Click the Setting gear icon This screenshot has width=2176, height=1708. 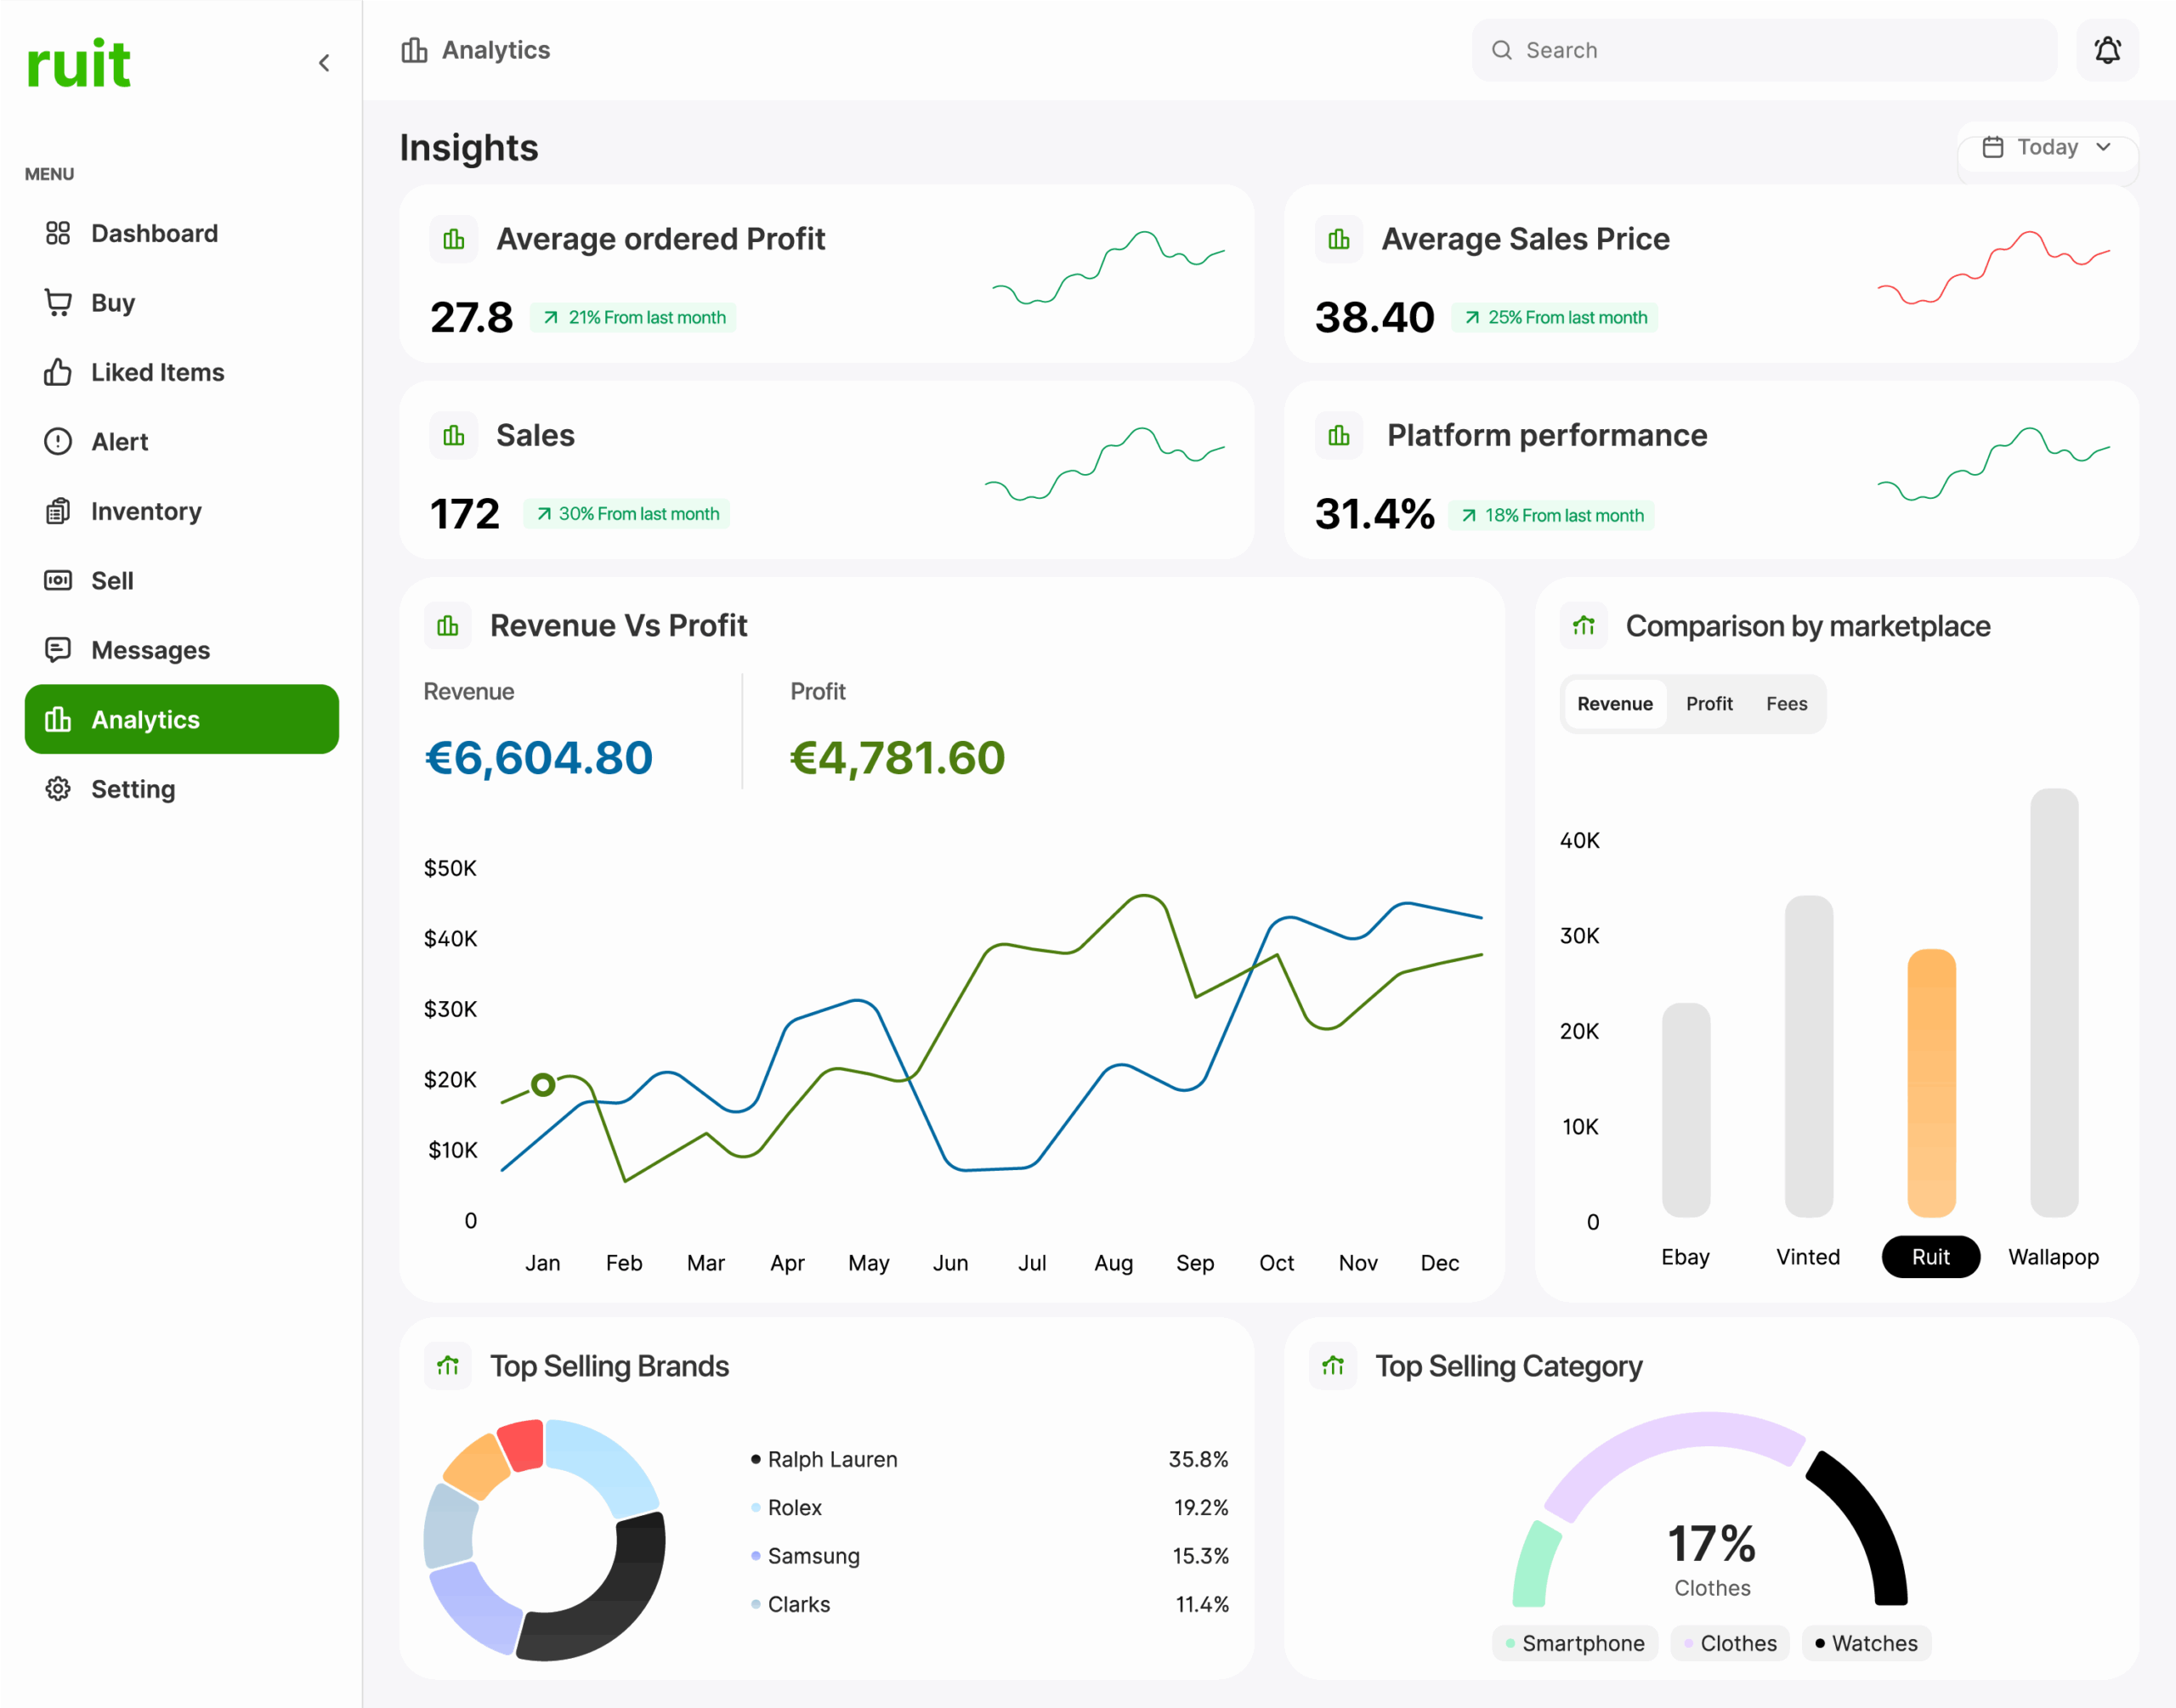point(58,789)
